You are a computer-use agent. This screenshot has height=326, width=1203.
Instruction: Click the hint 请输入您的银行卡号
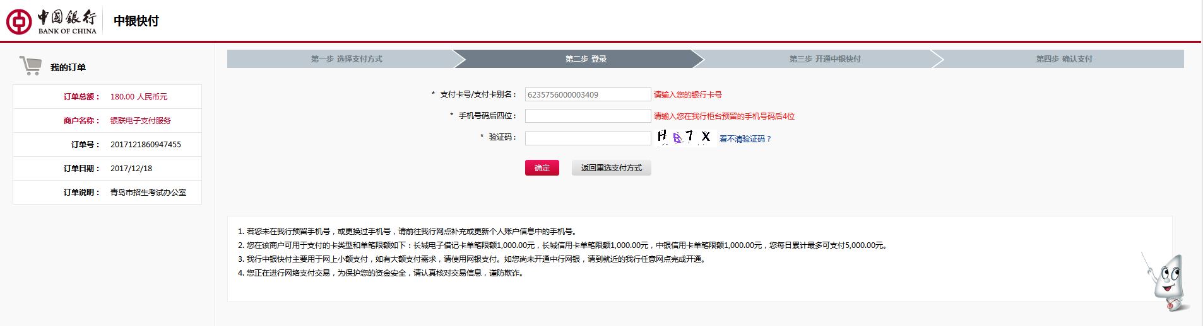[x=688, y=95]
